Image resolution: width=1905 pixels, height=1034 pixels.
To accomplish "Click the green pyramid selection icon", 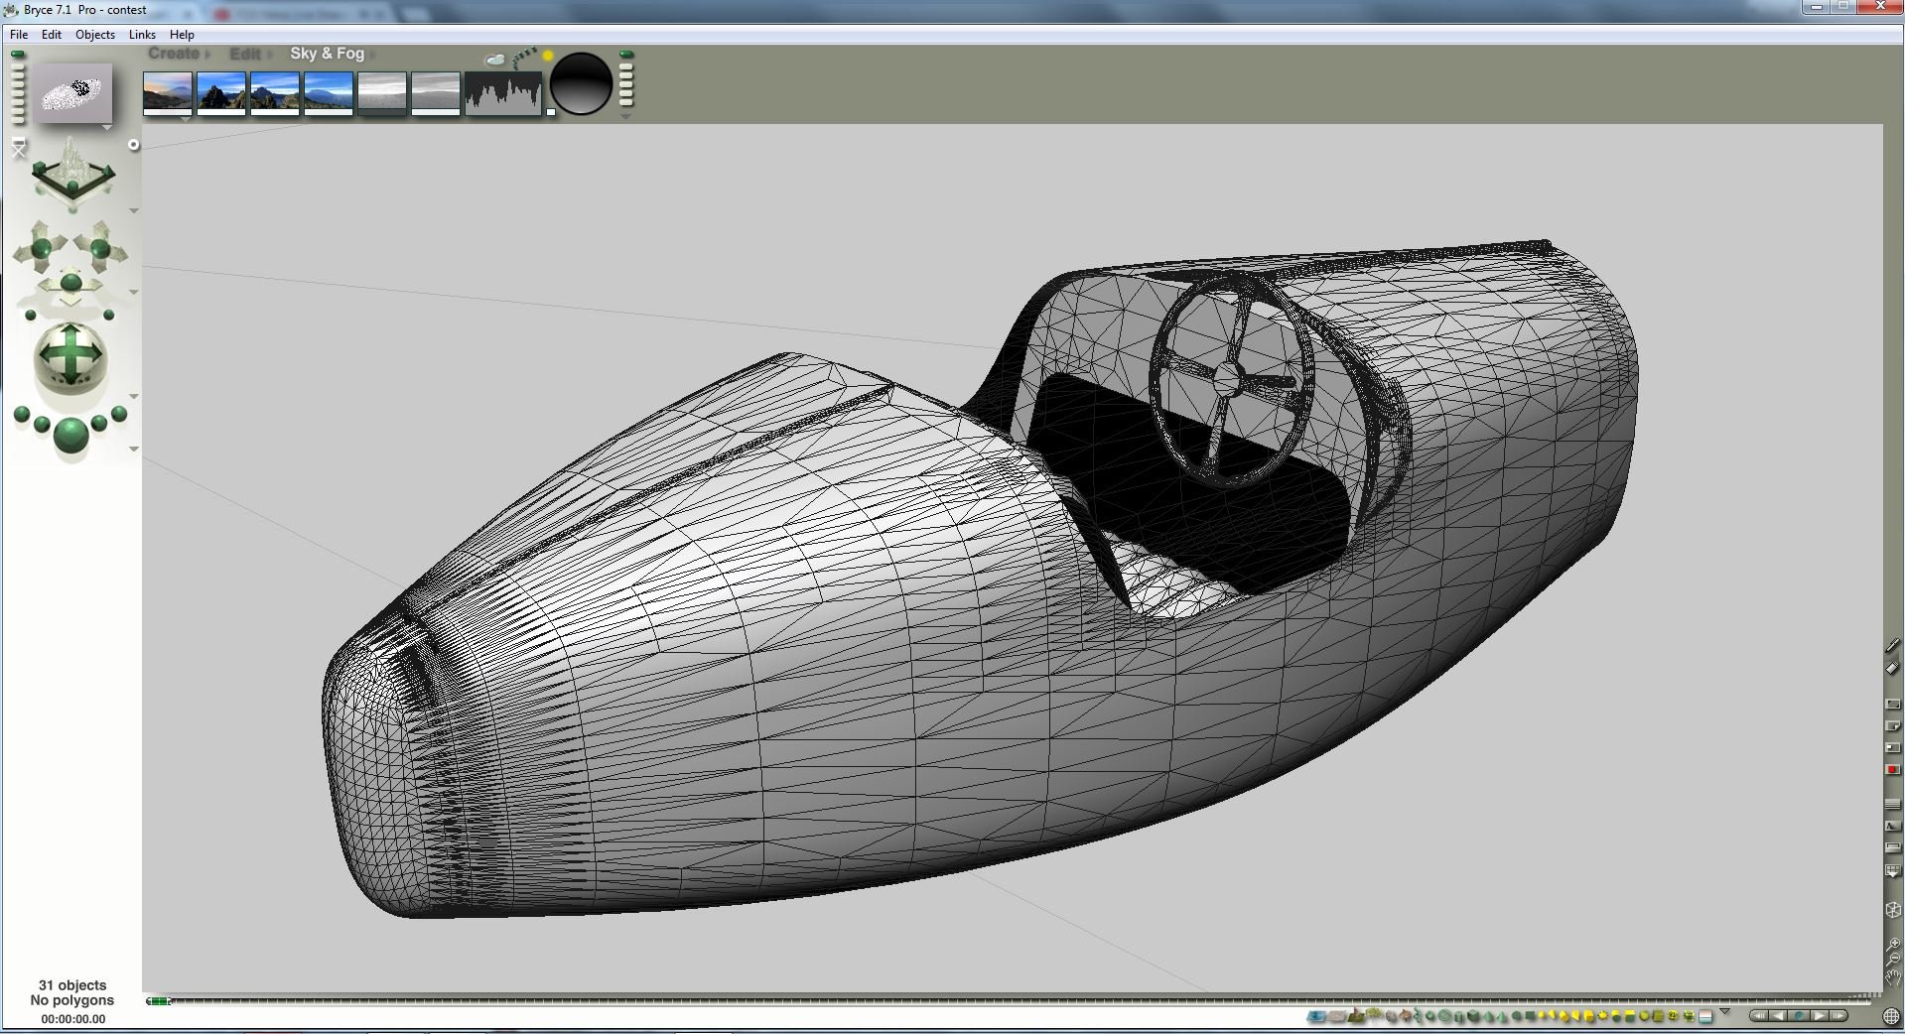I will click(x=1488, y=1016).
